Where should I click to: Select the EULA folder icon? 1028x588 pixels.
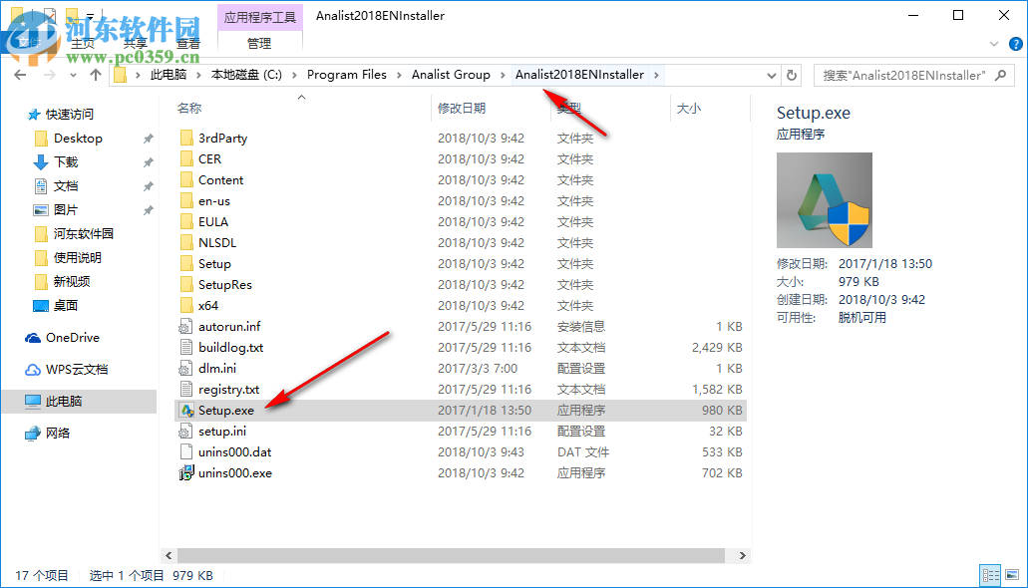click(x=186, y=222)
